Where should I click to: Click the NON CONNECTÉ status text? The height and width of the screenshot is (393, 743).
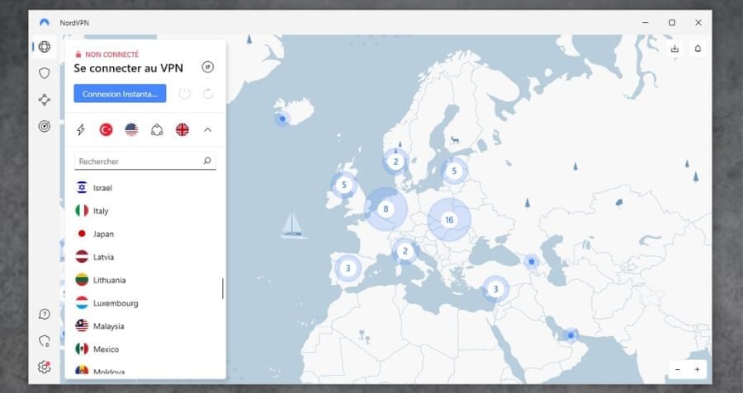click(111, 54)
